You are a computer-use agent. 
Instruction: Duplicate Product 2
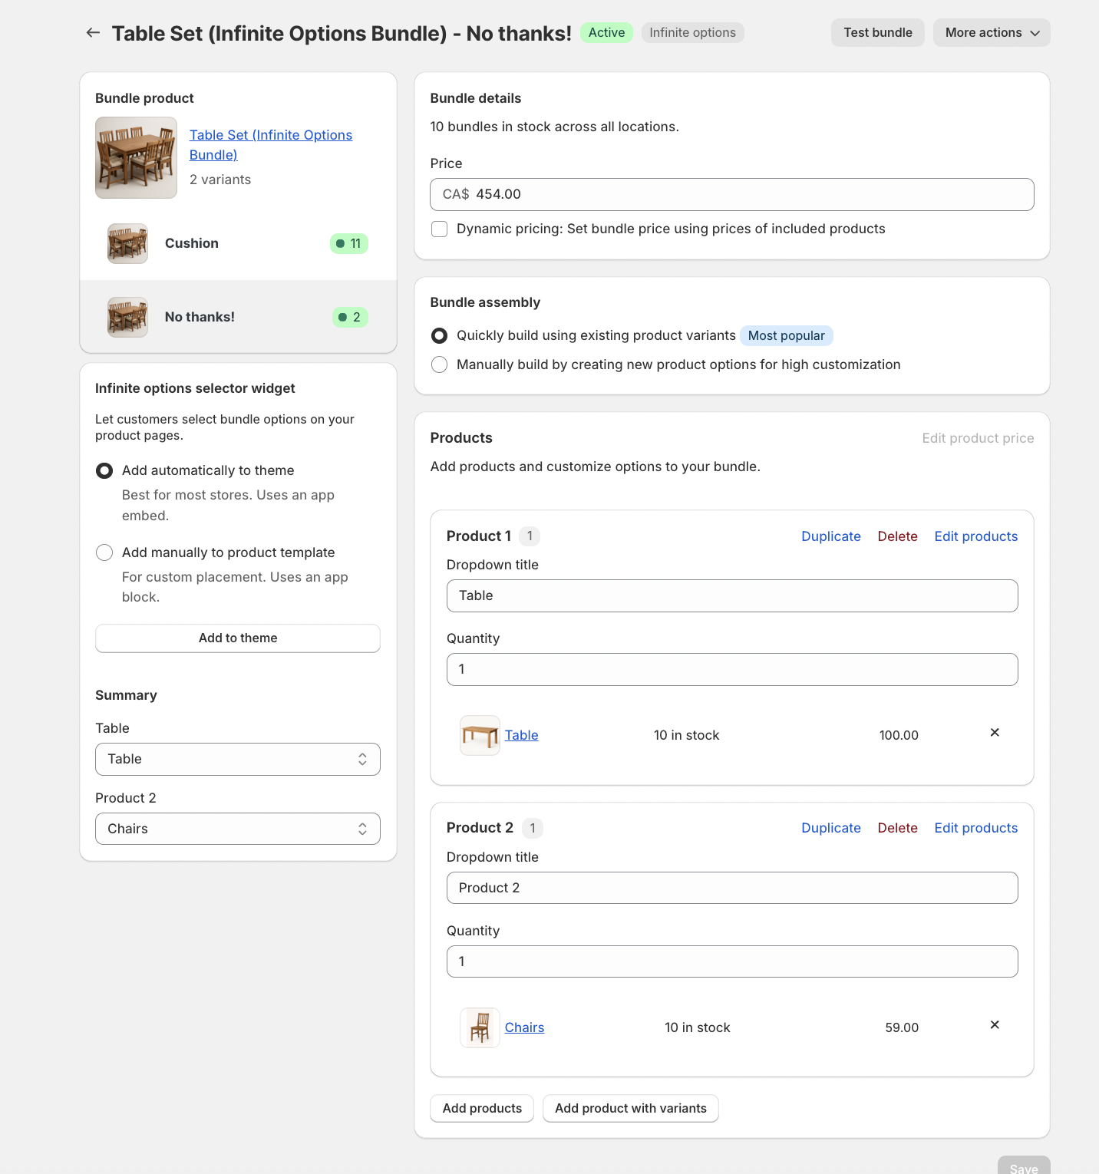(x=831, y=828)
